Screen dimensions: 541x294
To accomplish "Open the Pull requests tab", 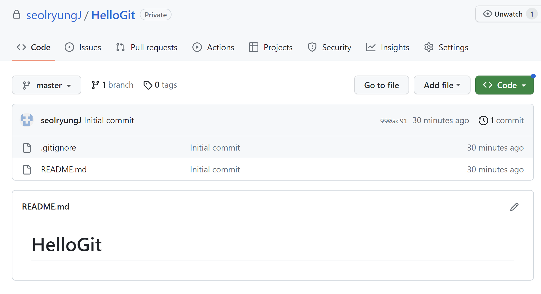I will click(x=146, y=47).
